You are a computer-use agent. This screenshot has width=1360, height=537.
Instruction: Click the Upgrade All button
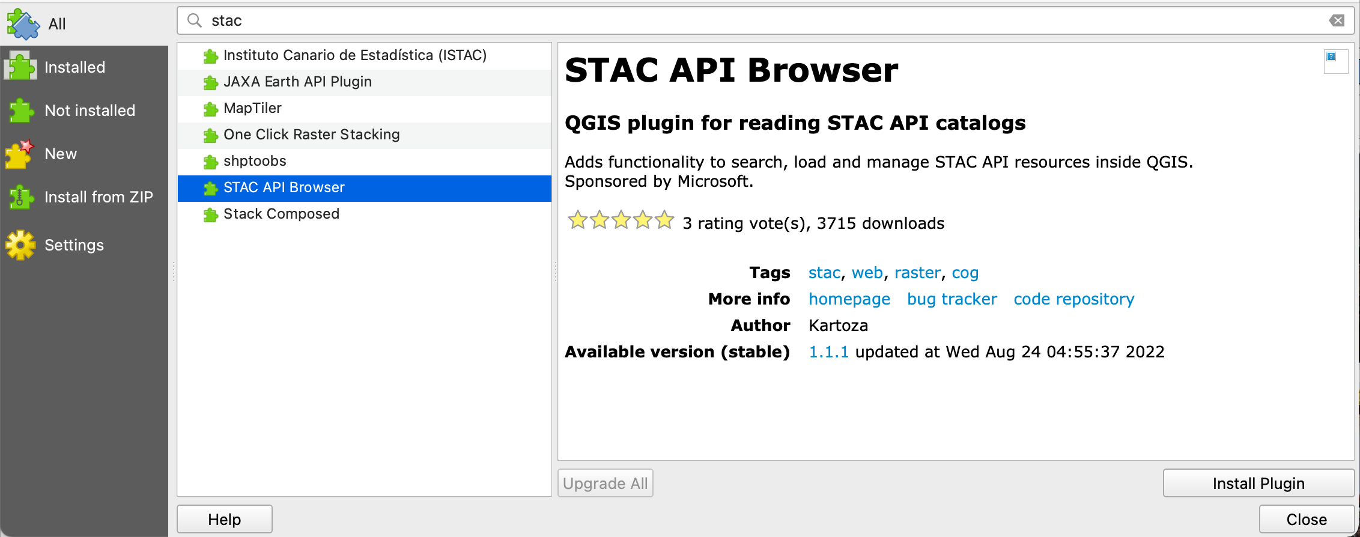[x=606, y=484]
